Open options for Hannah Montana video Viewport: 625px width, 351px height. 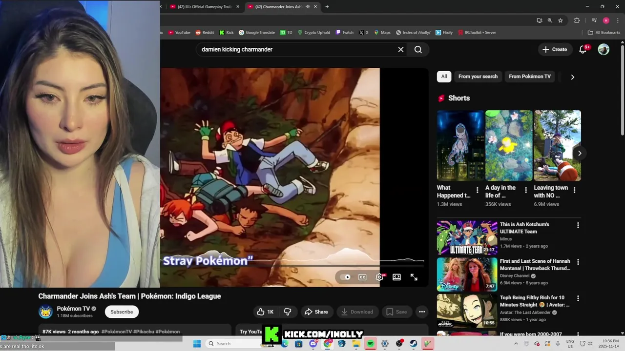pyautogui.click(x=578, y=262)
